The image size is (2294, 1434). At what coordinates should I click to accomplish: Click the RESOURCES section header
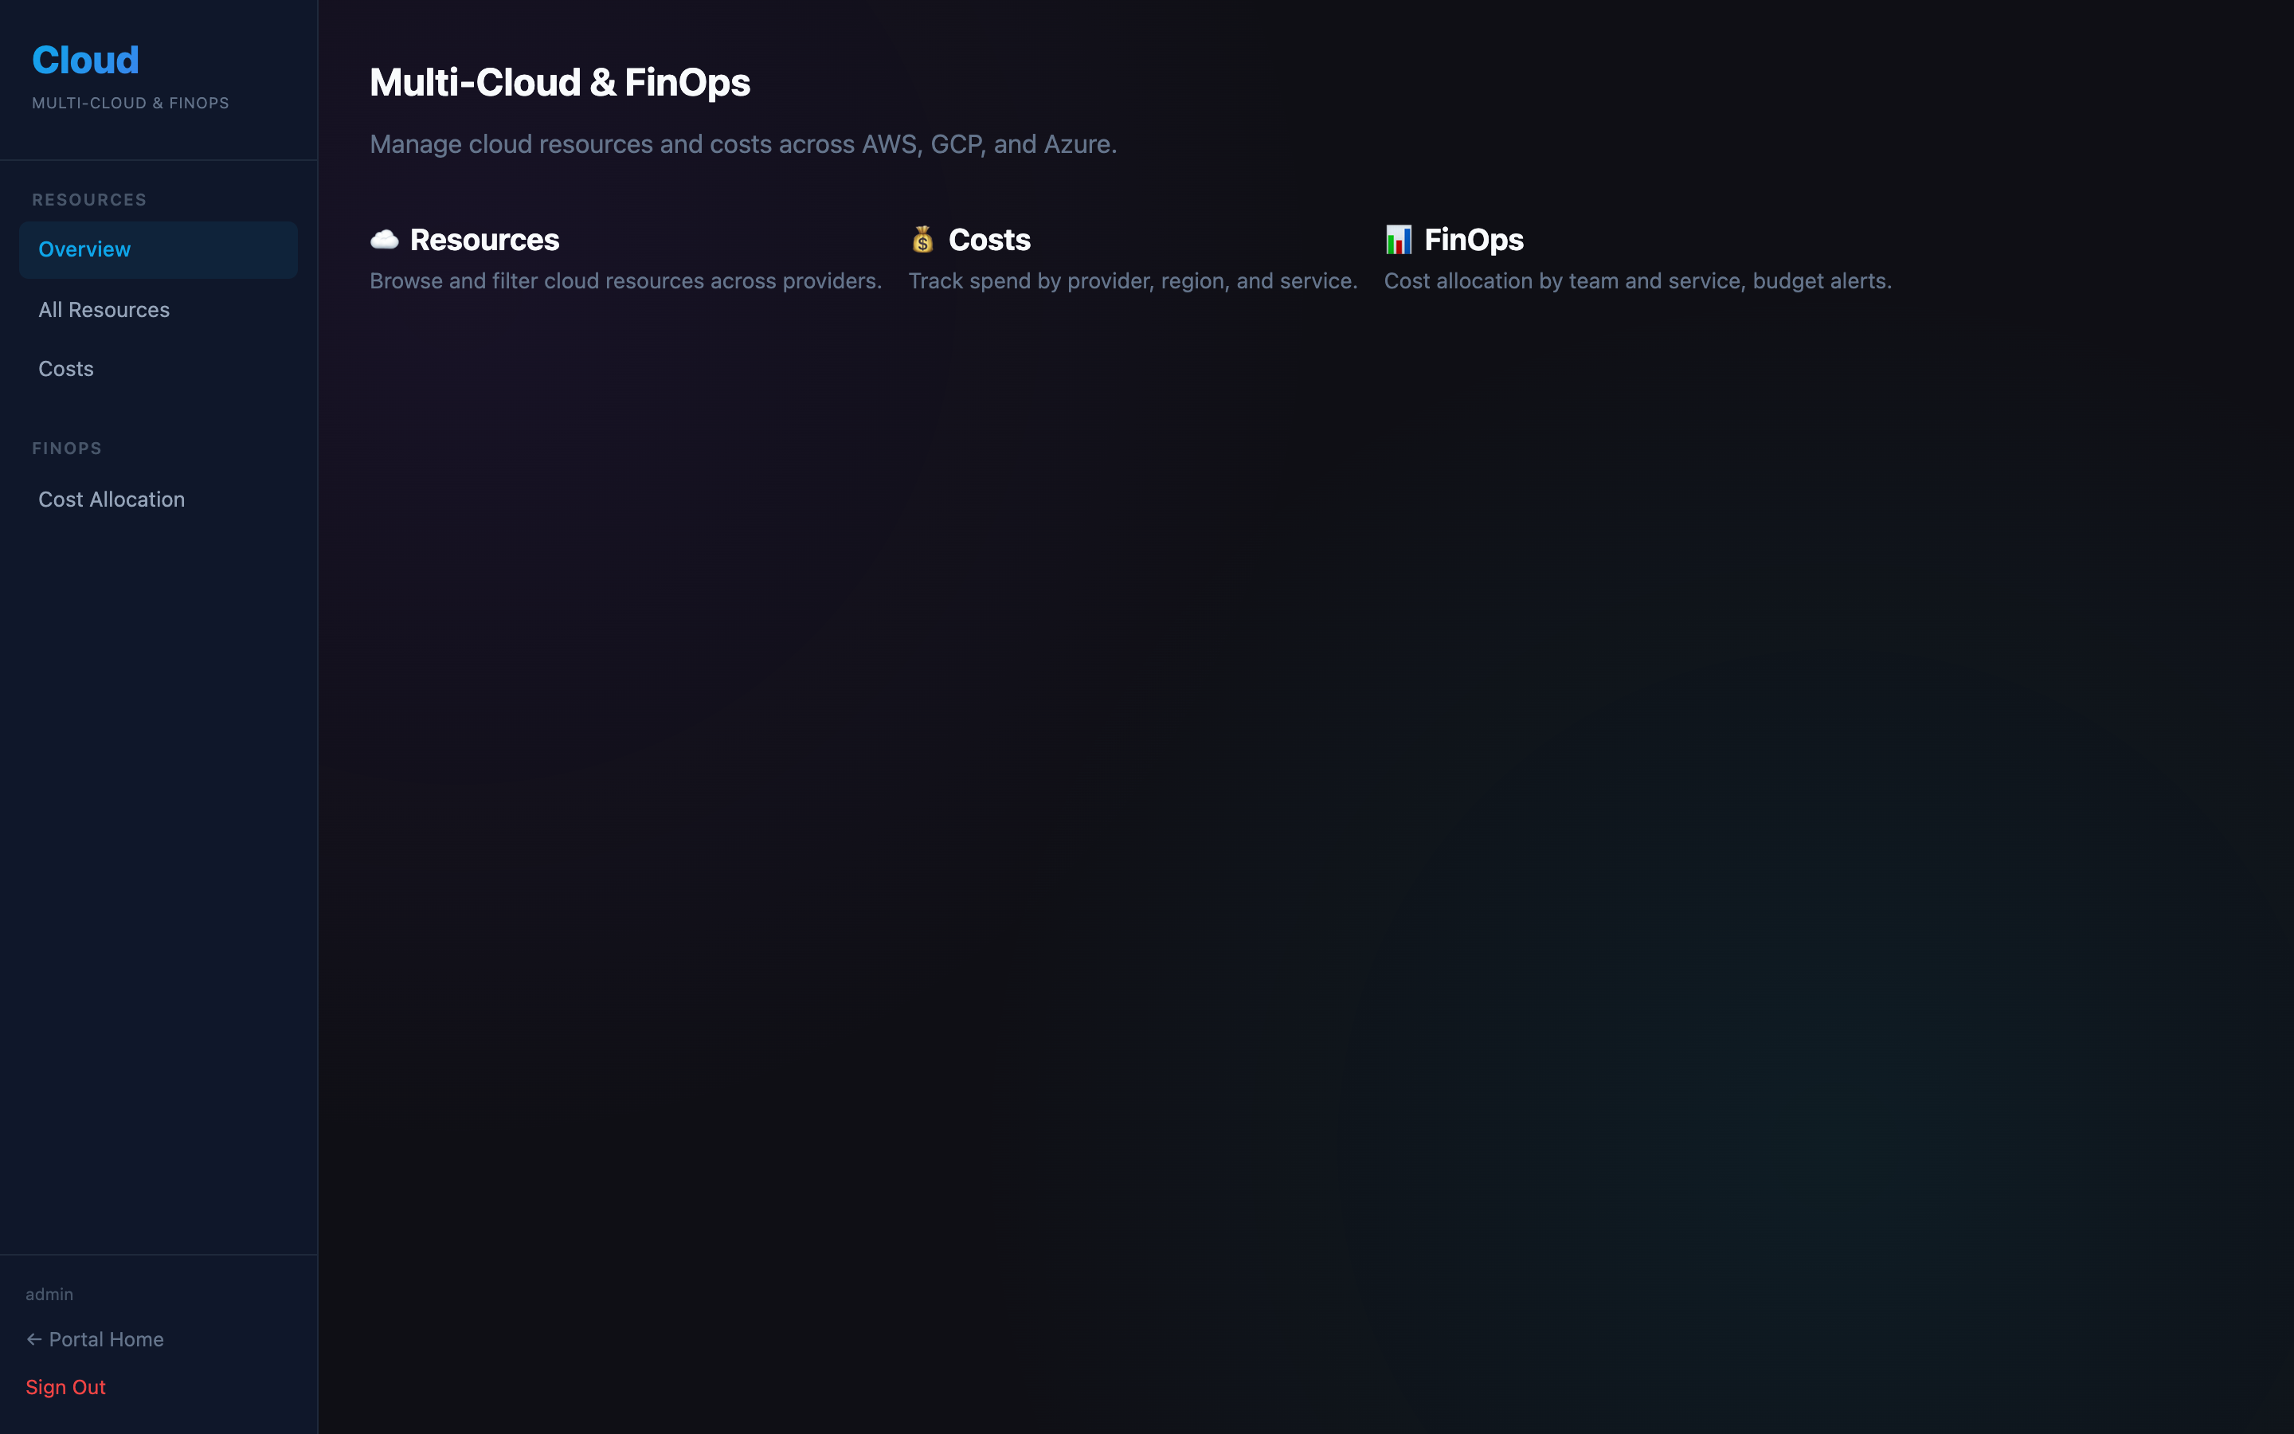click(88, 199)
